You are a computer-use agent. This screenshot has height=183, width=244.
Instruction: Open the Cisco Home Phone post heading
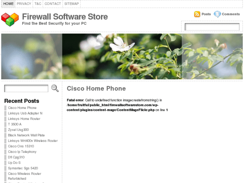pyautogui.click(x=96, y=88)
